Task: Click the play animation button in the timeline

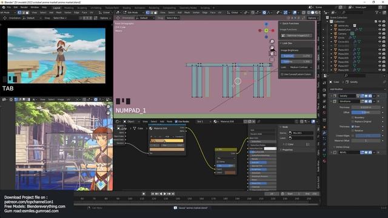Action: coord(165,194)
